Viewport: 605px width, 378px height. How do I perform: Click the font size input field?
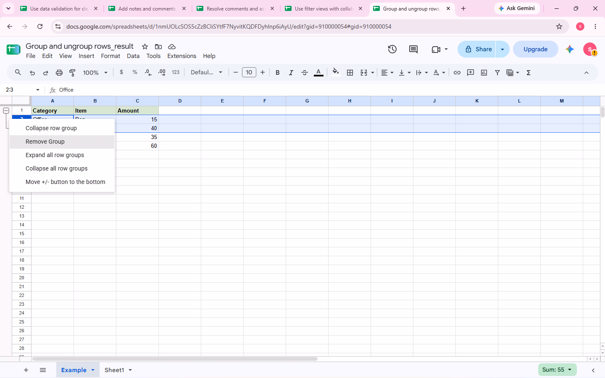tap(249, 72)
